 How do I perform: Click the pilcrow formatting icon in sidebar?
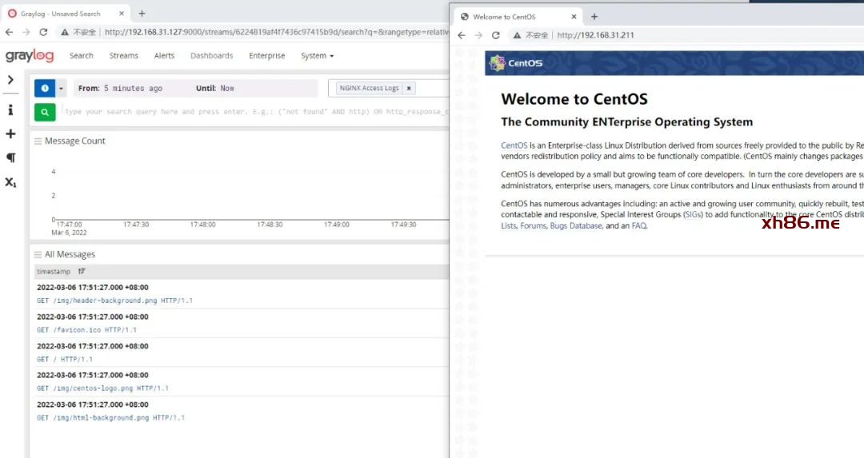click(x=10, y=158)
